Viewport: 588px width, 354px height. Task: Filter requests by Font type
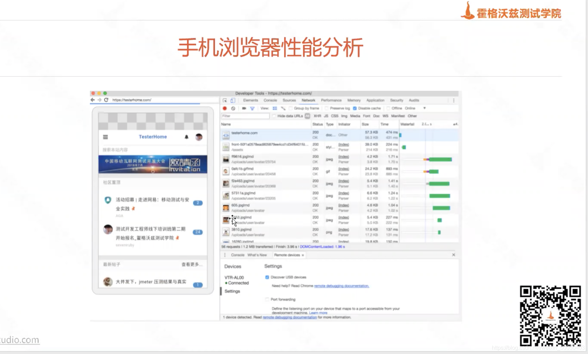(x=367, y=116)
